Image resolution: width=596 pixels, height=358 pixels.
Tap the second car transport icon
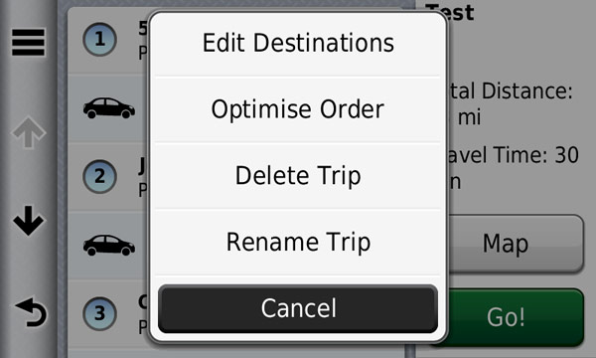(109, 245)
